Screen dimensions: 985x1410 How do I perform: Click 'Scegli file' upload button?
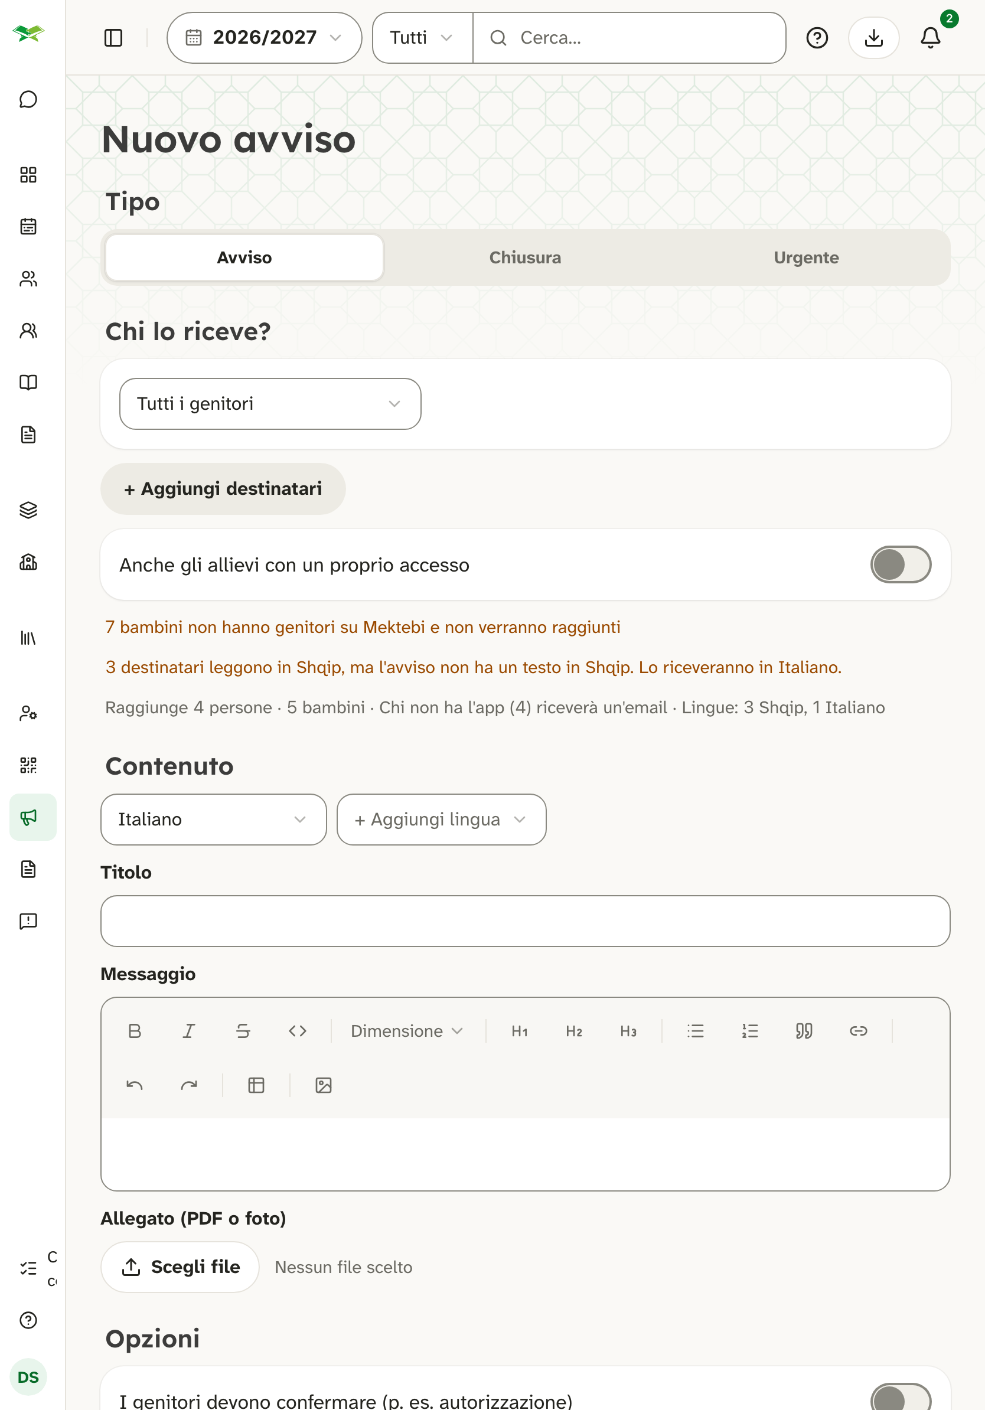pos(180,1267)
